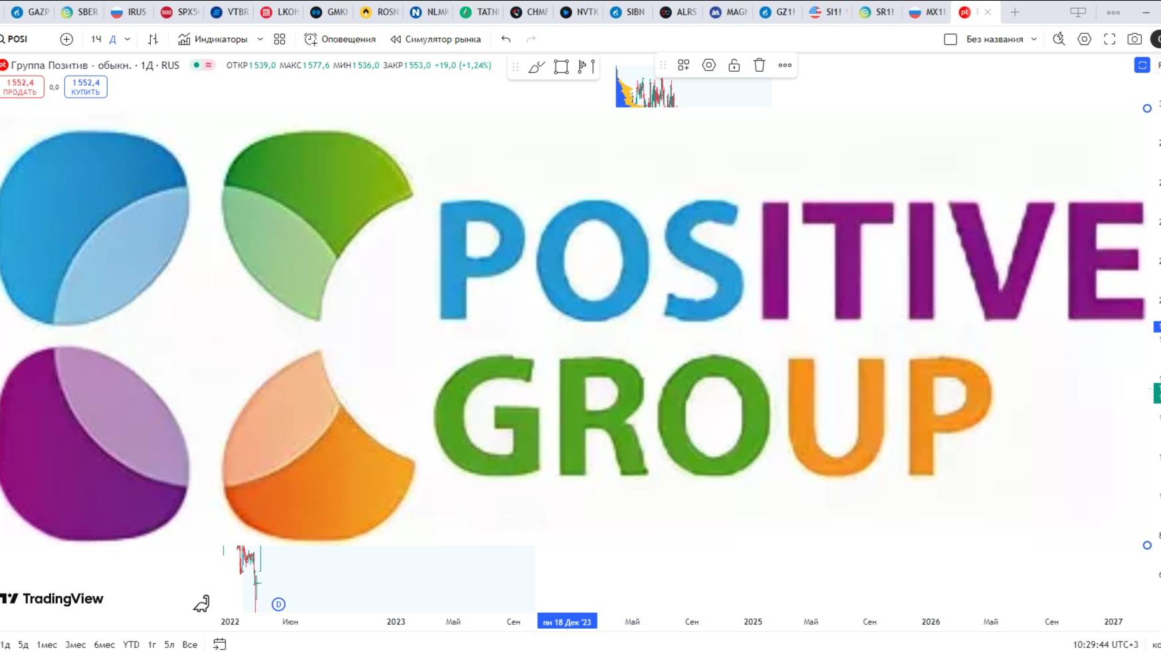The width and height of the screenshot is (1161, 652).
Task: Select the flag mark tool in floating toolbar
Action: 586,66
